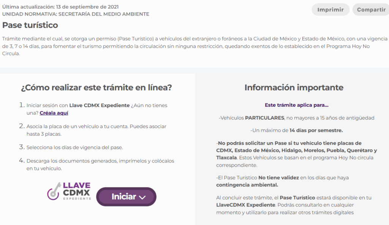
Task: Open the Compartir share button
Action: 371,9
